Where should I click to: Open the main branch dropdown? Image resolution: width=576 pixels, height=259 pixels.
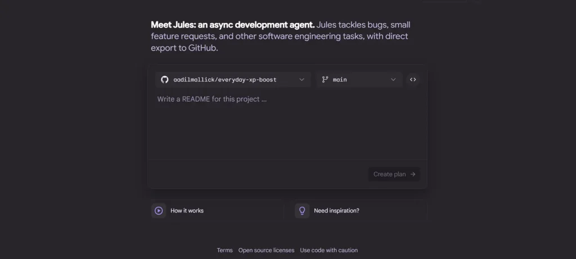click(x=359, y=80)
